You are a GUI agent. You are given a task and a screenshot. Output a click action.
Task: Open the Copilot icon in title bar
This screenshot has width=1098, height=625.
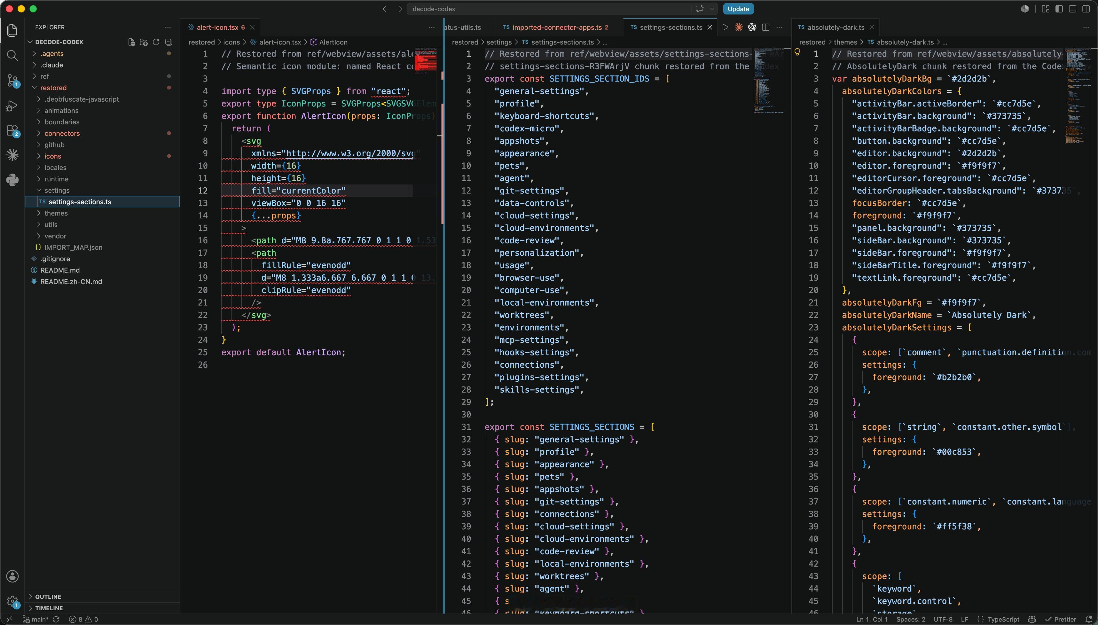[1025, 9]
